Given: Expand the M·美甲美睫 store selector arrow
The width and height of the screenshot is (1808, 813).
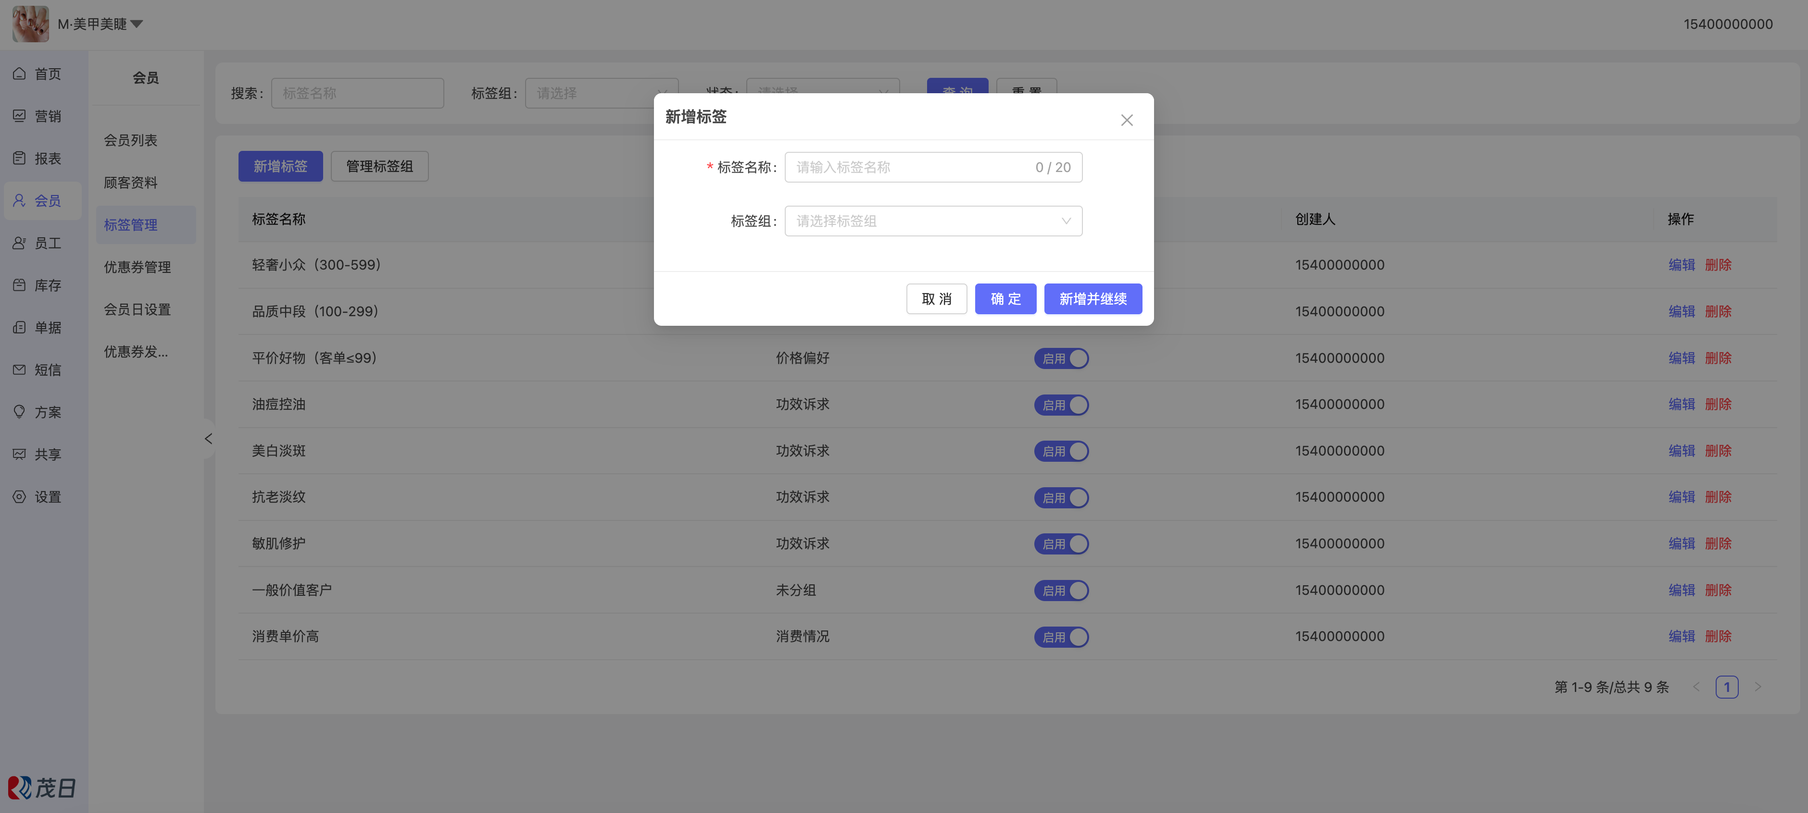Looking at the screenshot, I should pyautogui.click(x=137, y=24).
